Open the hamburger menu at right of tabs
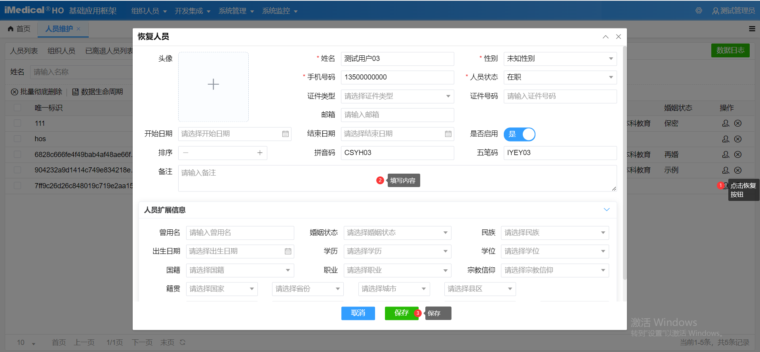This screenshot has height=352, width=760. pos(752,28)
